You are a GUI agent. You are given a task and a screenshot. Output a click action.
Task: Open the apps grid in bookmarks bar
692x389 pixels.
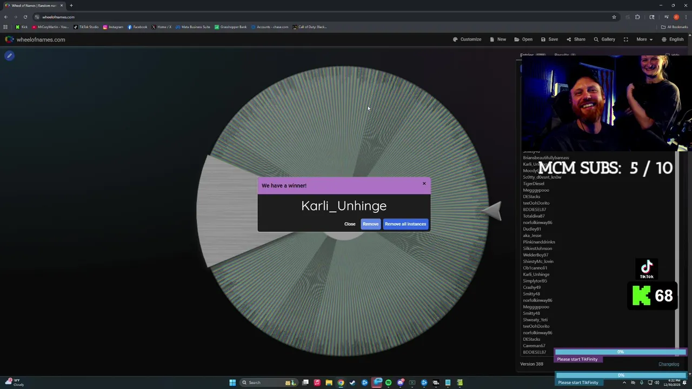tap(5, 27)
